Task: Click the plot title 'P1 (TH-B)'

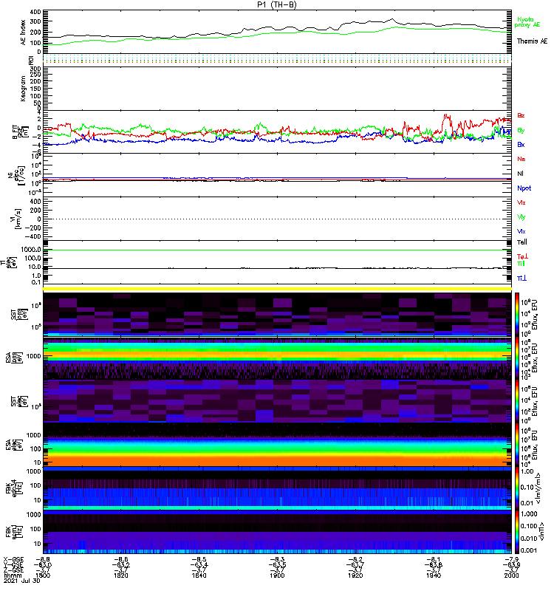Action: coord(277,4)
